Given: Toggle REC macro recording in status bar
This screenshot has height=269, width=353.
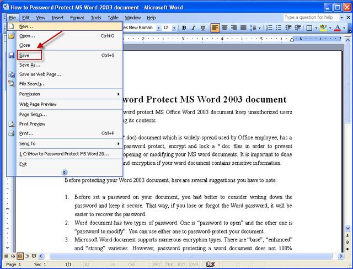Looking at the screenshot, I should click(x=157, y=265).
